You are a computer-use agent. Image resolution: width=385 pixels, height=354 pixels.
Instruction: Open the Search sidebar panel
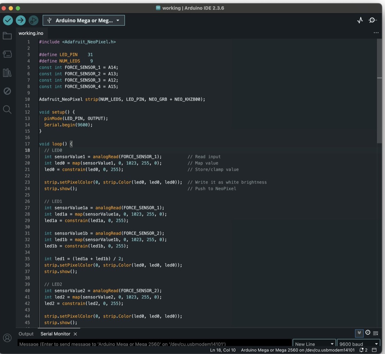pos(7,109)
